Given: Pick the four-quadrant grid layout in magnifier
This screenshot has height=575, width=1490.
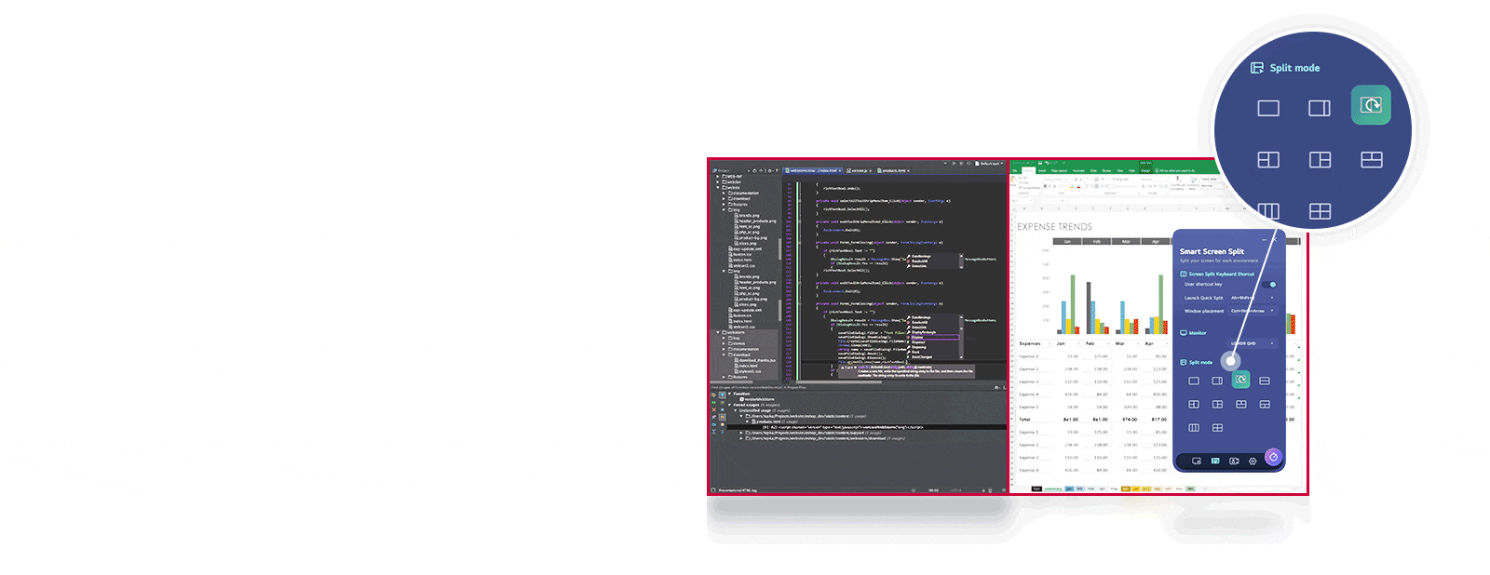Looking at the screenshot, I should click(1320, 211).
